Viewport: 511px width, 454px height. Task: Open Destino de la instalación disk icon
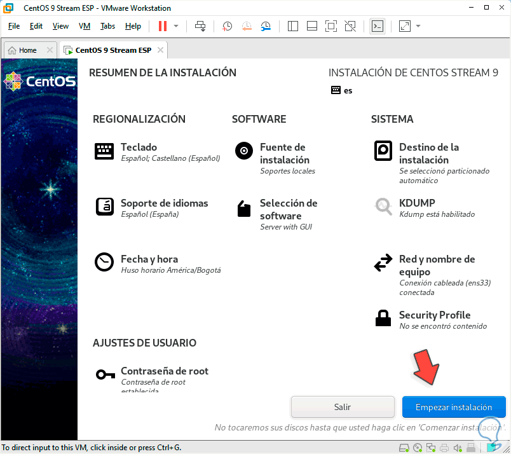pyautogui.click(x=383, y=151)
